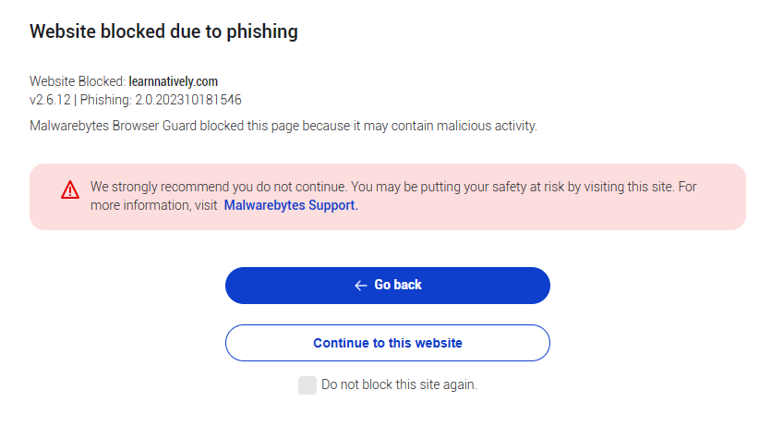Click the "Website Blocked:" label text

coord(78,81)
